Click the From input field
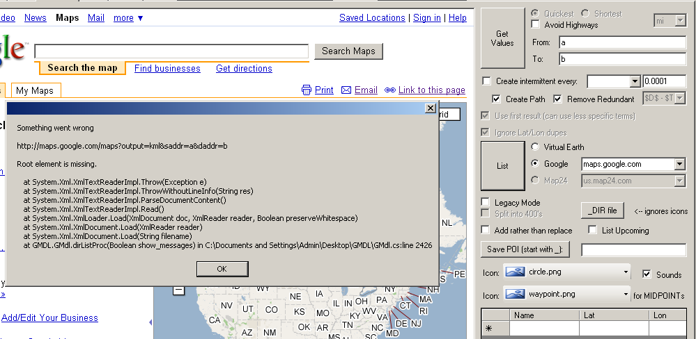696x339 pixels. click(x=622, y=42)
